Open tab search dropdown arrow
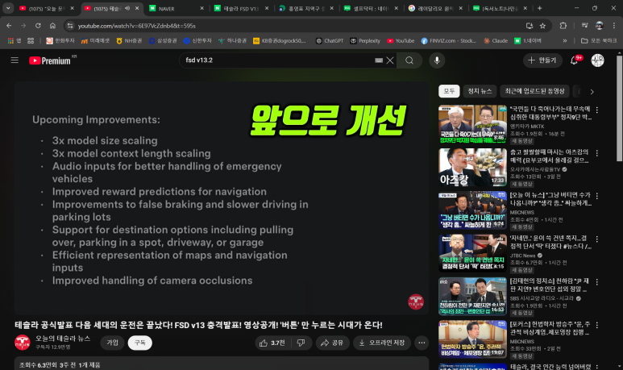Image resolution: width=623 pixels, height=370 pixels. (x=8, y=8)
